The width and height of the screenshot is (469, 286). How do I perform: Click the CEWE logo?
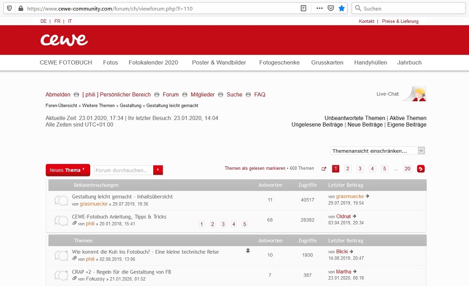point(64,40)
